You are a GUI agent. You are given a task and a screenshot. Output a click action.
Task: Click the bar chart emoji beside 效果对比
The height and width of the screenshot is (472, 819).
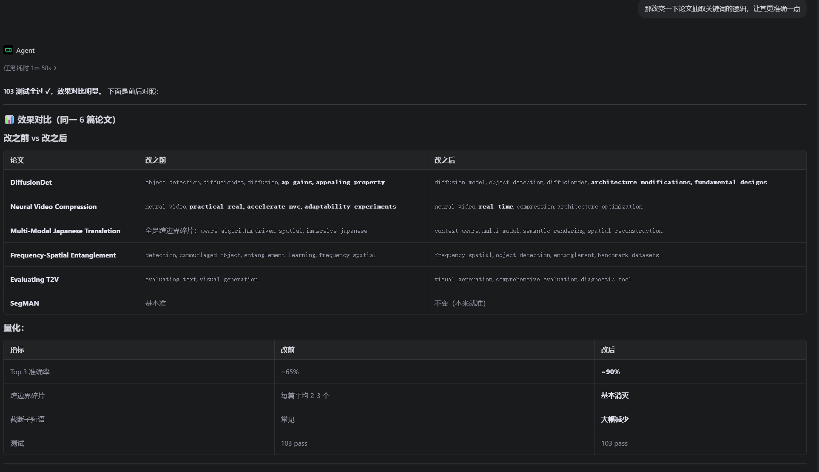[9, 120]
